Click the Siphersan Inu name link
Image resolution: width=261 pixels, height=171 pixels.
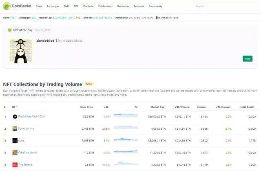[26, 128]
